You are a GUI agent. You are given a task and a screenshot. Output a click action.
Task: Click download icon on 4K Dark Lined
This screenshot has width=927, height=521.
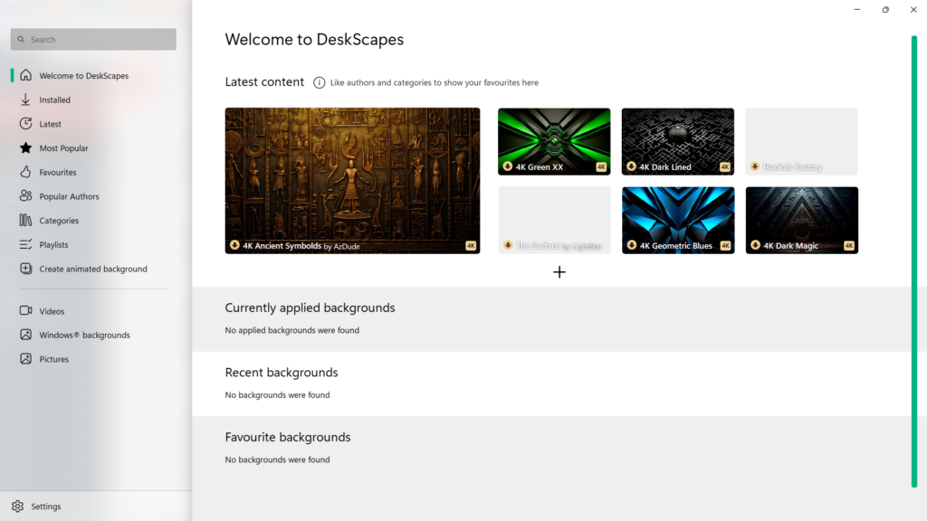point(631,166)
